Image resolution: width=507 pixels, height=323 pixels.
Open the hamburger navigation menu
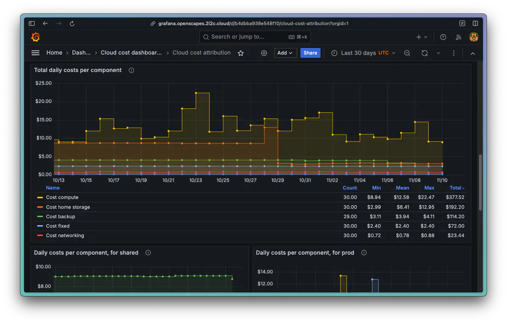coord(35,53)
